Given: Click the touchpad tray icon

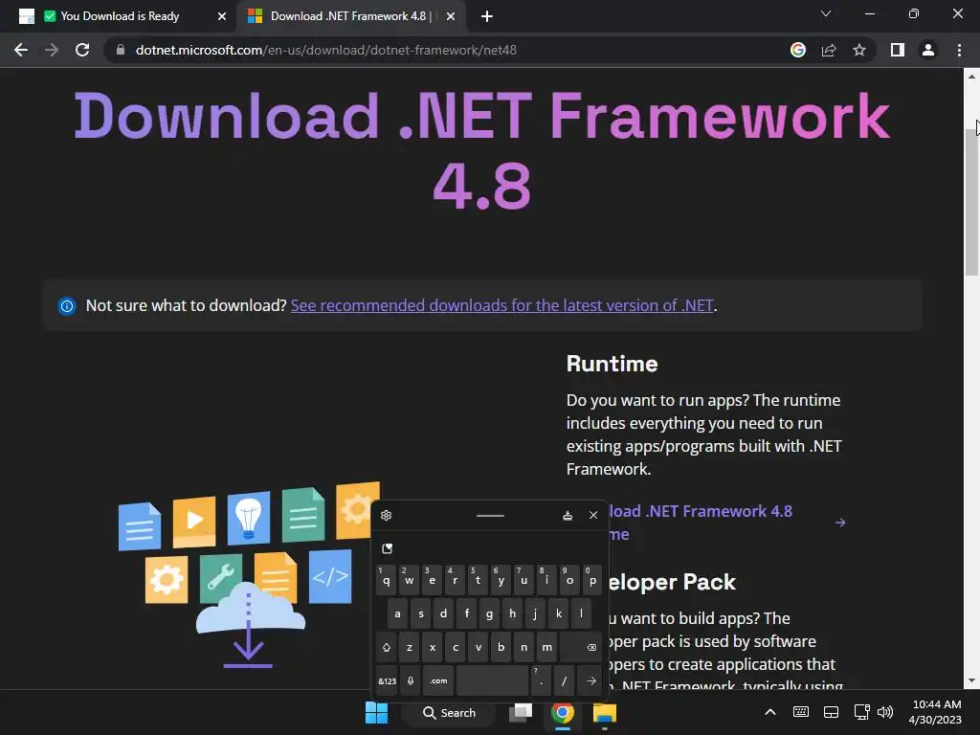Looking at the screenshot, I should (832, 712).
